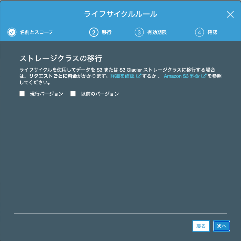
Task: Click external-link icon next to 詳細を確認
Action: point(139,76)
